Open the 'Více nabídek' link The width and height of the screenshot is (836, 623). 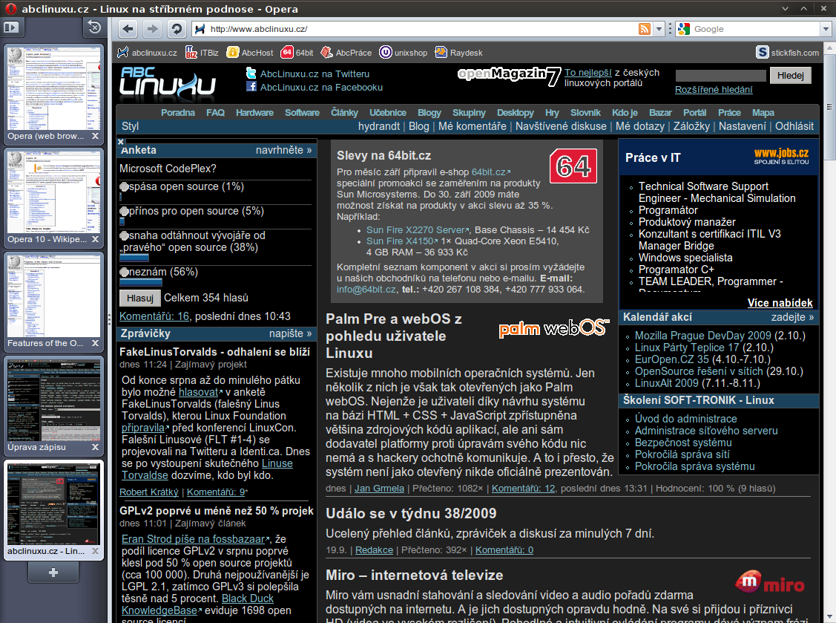pyautogui.click(x=780, y=303)
